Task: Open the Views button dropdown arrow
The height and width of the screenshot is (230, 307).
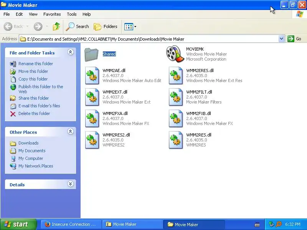Action: coord(135,26)
